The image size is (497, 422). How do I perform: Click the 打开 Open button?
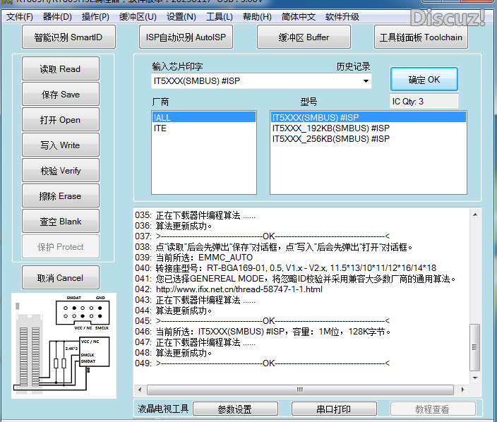point(60,120)
